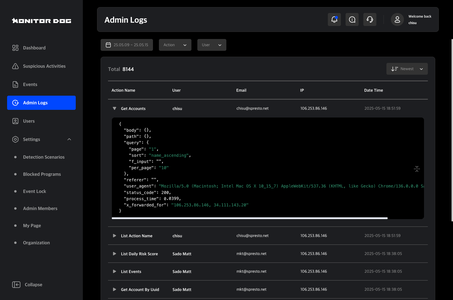Click the Monitor Dog logo
Viewport: 453px width, 300px height.
41,21
